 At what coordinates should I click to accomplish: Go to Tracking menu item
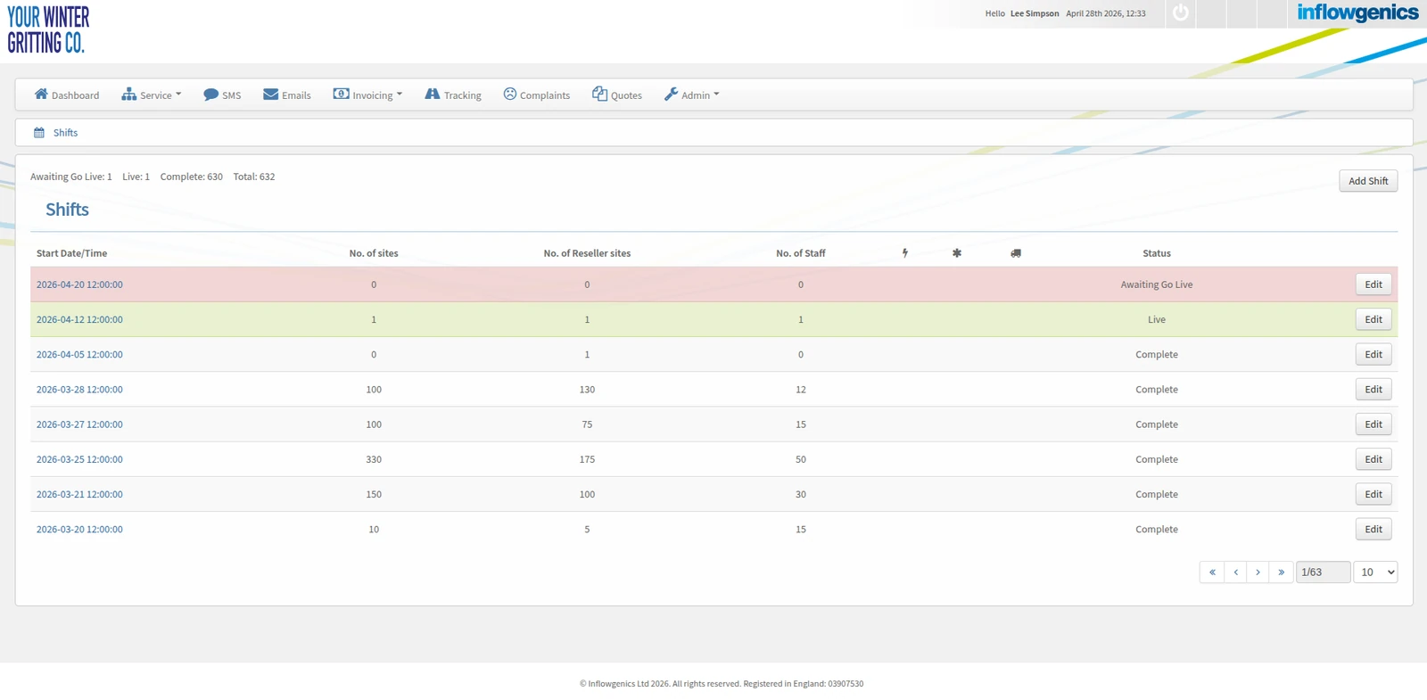coord(453,95)
